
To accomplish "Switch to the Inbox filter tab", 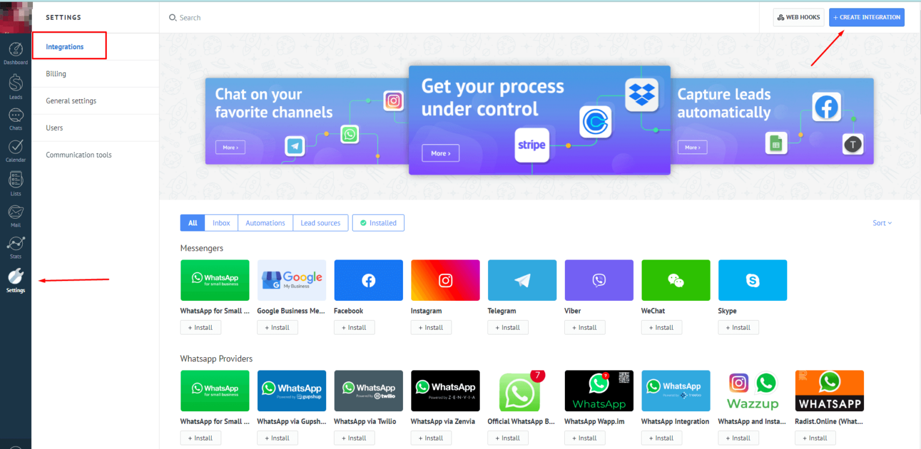I will [221, 222].
